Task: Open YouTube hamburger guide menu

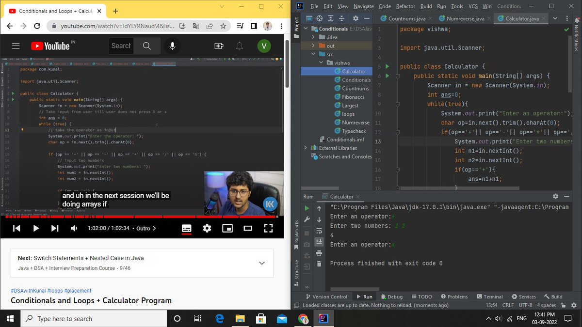Action: point(16,46)
